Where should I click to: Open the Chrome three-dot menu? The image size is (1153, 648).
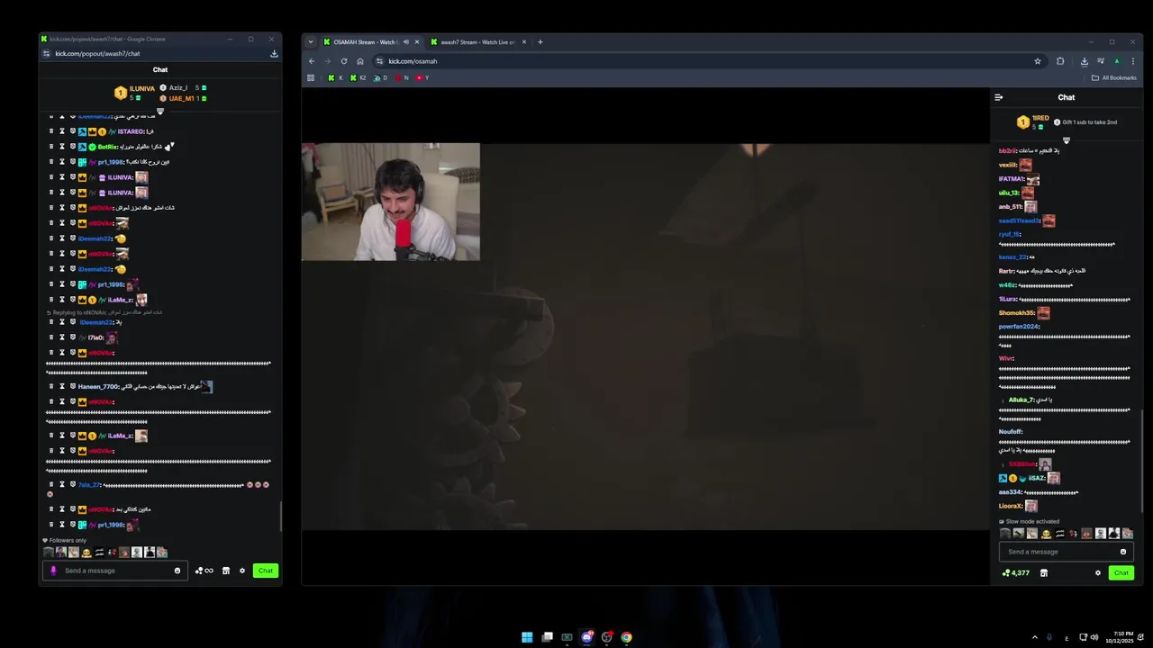(x=1133, y=61)
